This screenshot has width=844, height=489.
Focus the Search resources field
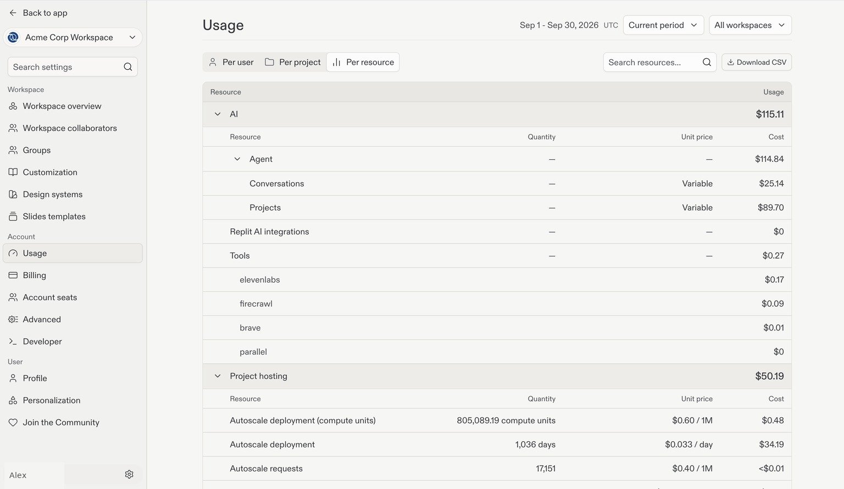pyautogui.click(x=659, y=62)
